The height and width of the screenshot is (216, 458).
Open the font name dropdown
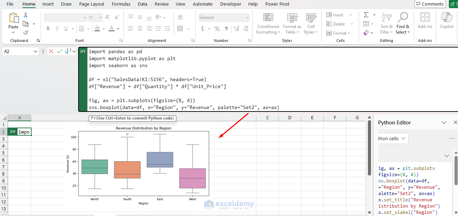tap(85, 17)
